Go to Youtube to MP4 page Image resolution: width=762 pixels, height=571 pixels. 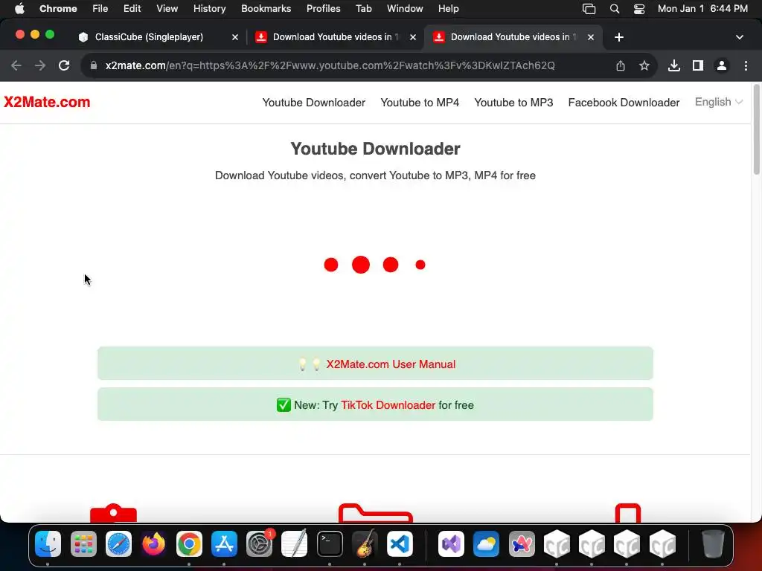[x=420, y=103]
